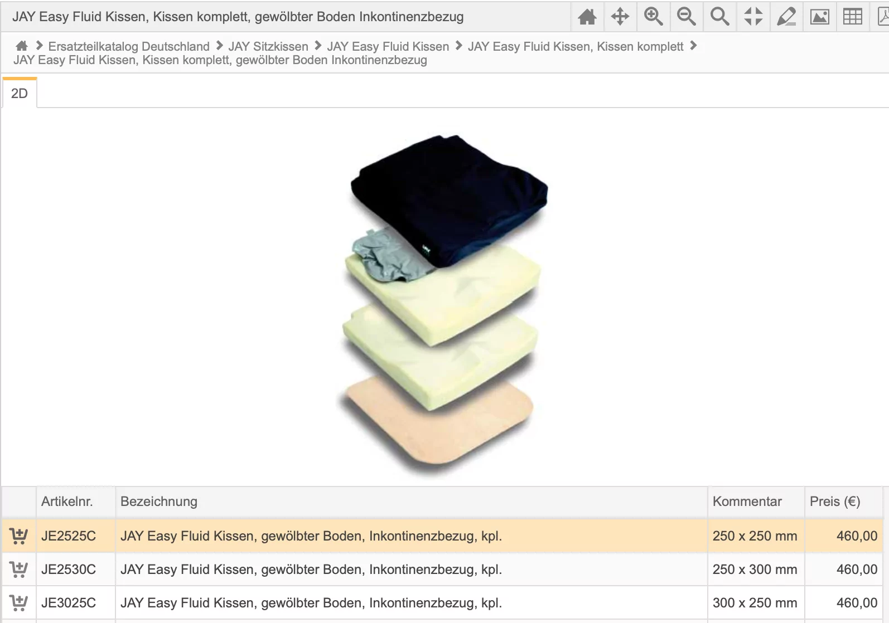889x623 pixels.
Task: Click the zoom in magnifier icon
Action: tap(653, 17)
